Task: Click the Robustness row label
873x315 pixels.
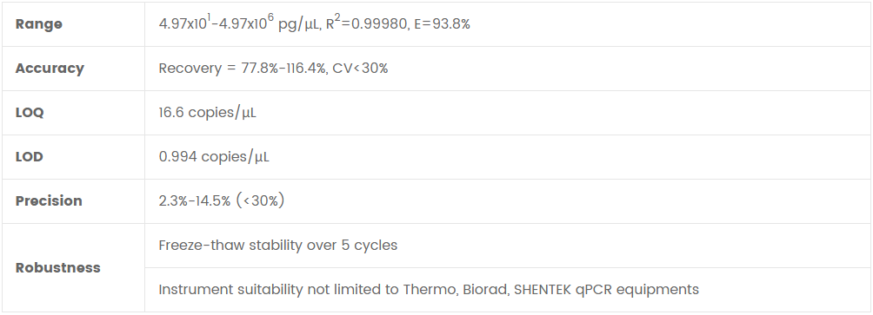Action: [58, 268]
